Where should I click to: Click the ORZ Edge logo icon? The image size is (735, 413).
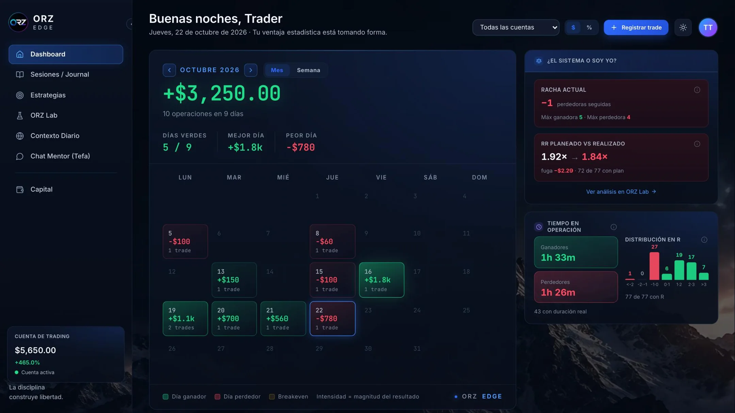pyautogui.click(x=18, y=22)
